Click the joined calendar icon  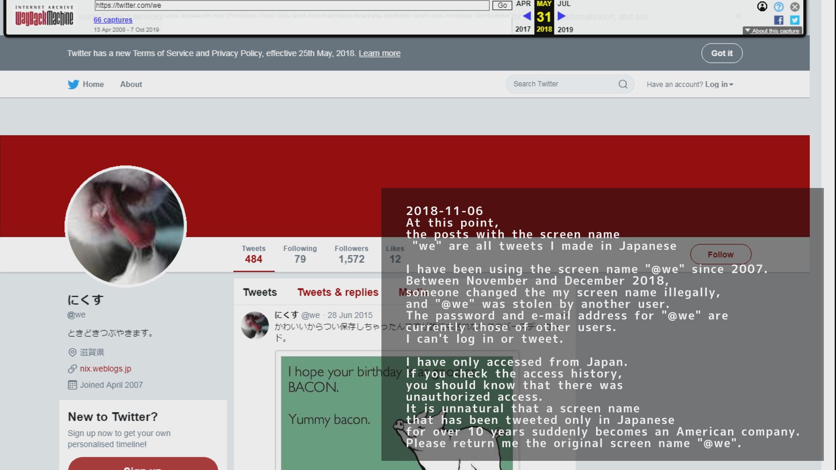[x=72, y=385]
